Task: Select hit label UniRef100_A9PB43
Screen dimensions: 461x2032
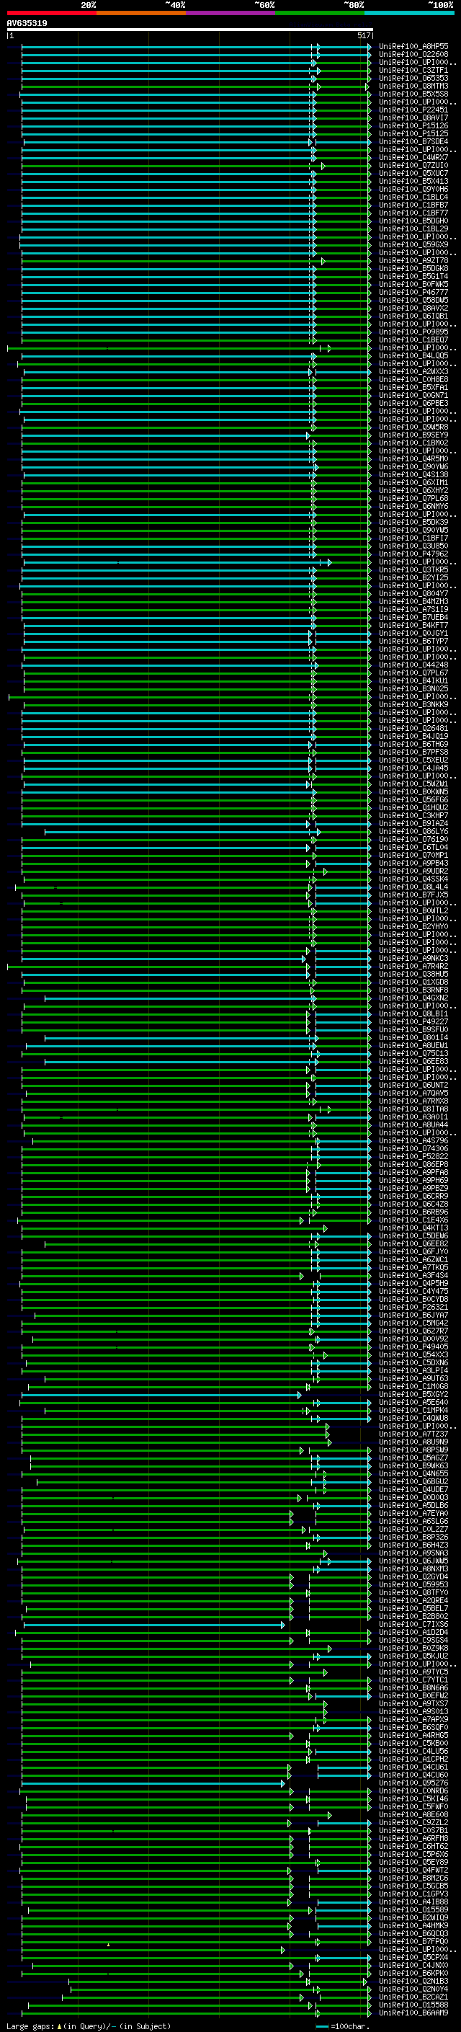Action: pyautogui.click(x=413, y=863)
